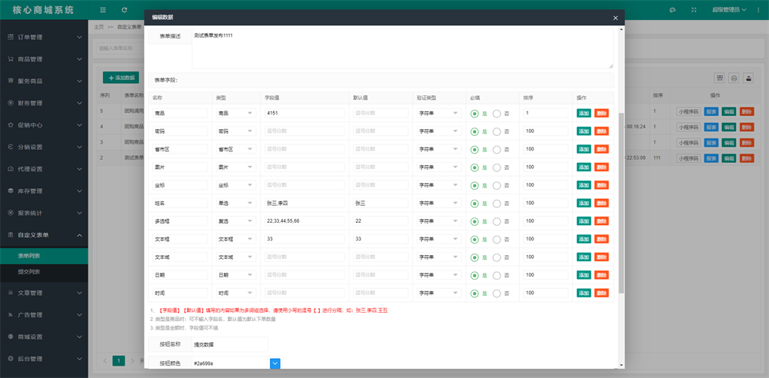The image size is (769, 378).
Task: Select 否 for required in the 姓名 row
Action: pyautogui.click(x=497, y=204)
